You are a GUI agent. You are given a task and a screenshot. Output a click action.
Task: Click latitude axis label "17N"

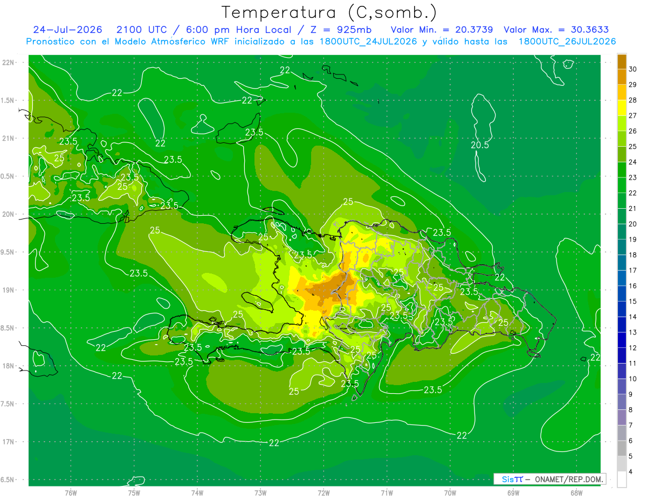9,442
